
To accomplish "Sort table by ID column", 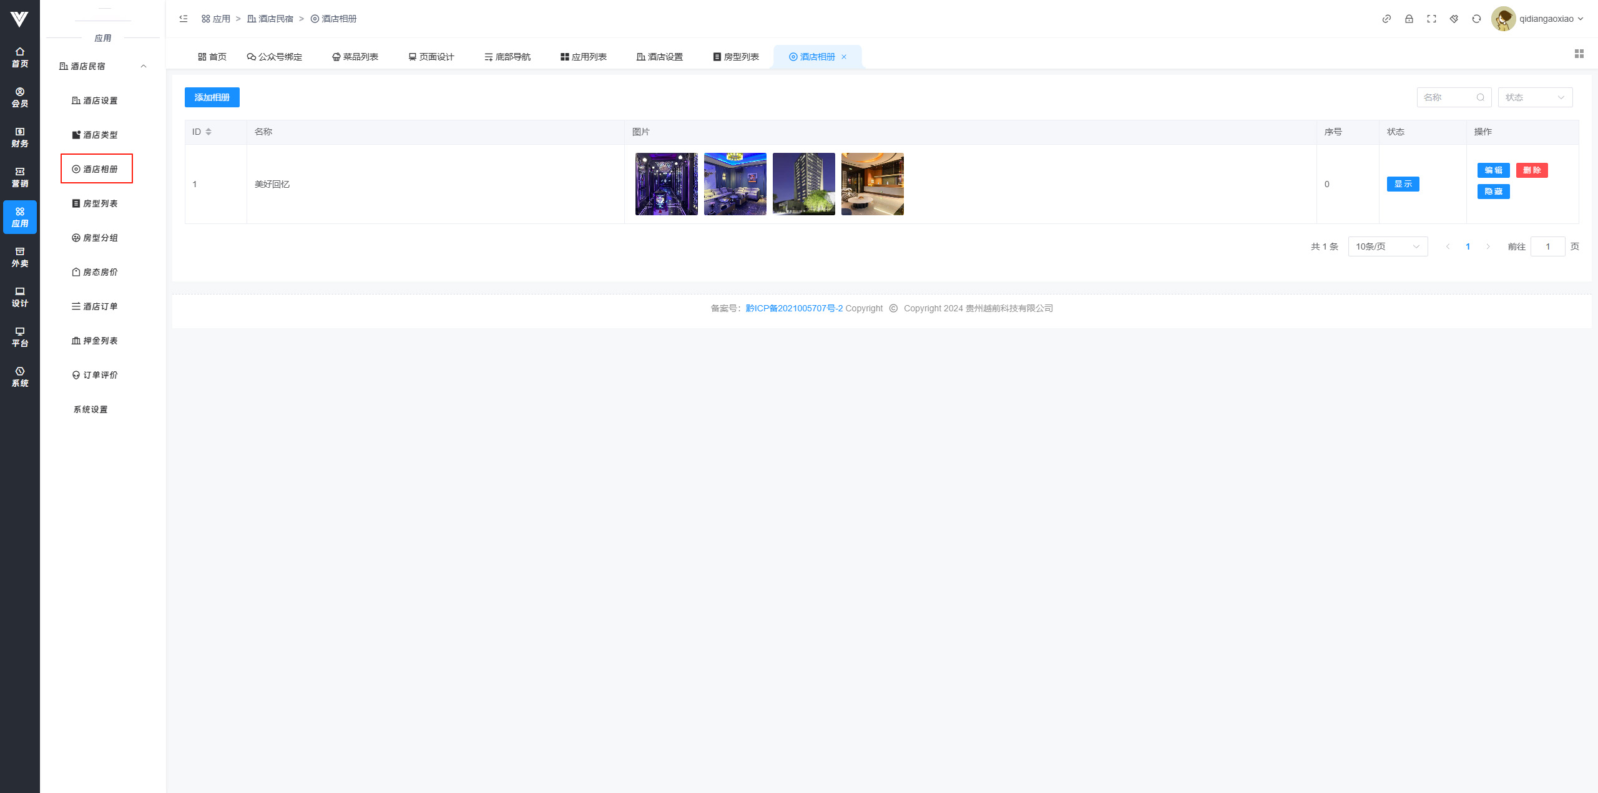I will click(208, 132).
